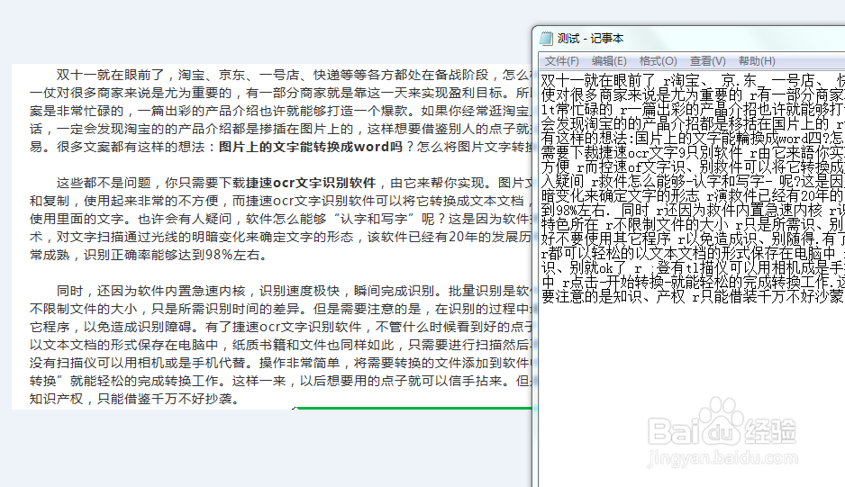Click the Notepad icon in the title bar
The height and width of the screenshot is (487, 845).
tap(547, 38)
